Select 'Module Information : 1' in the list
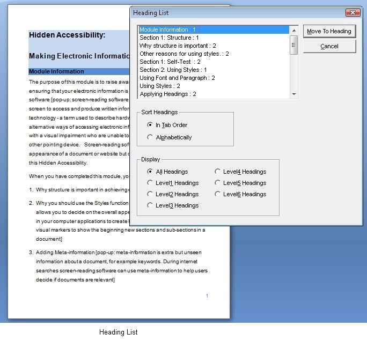 (x=214, y=29)
